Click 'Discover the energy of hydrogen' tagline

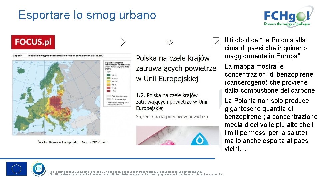287,24
